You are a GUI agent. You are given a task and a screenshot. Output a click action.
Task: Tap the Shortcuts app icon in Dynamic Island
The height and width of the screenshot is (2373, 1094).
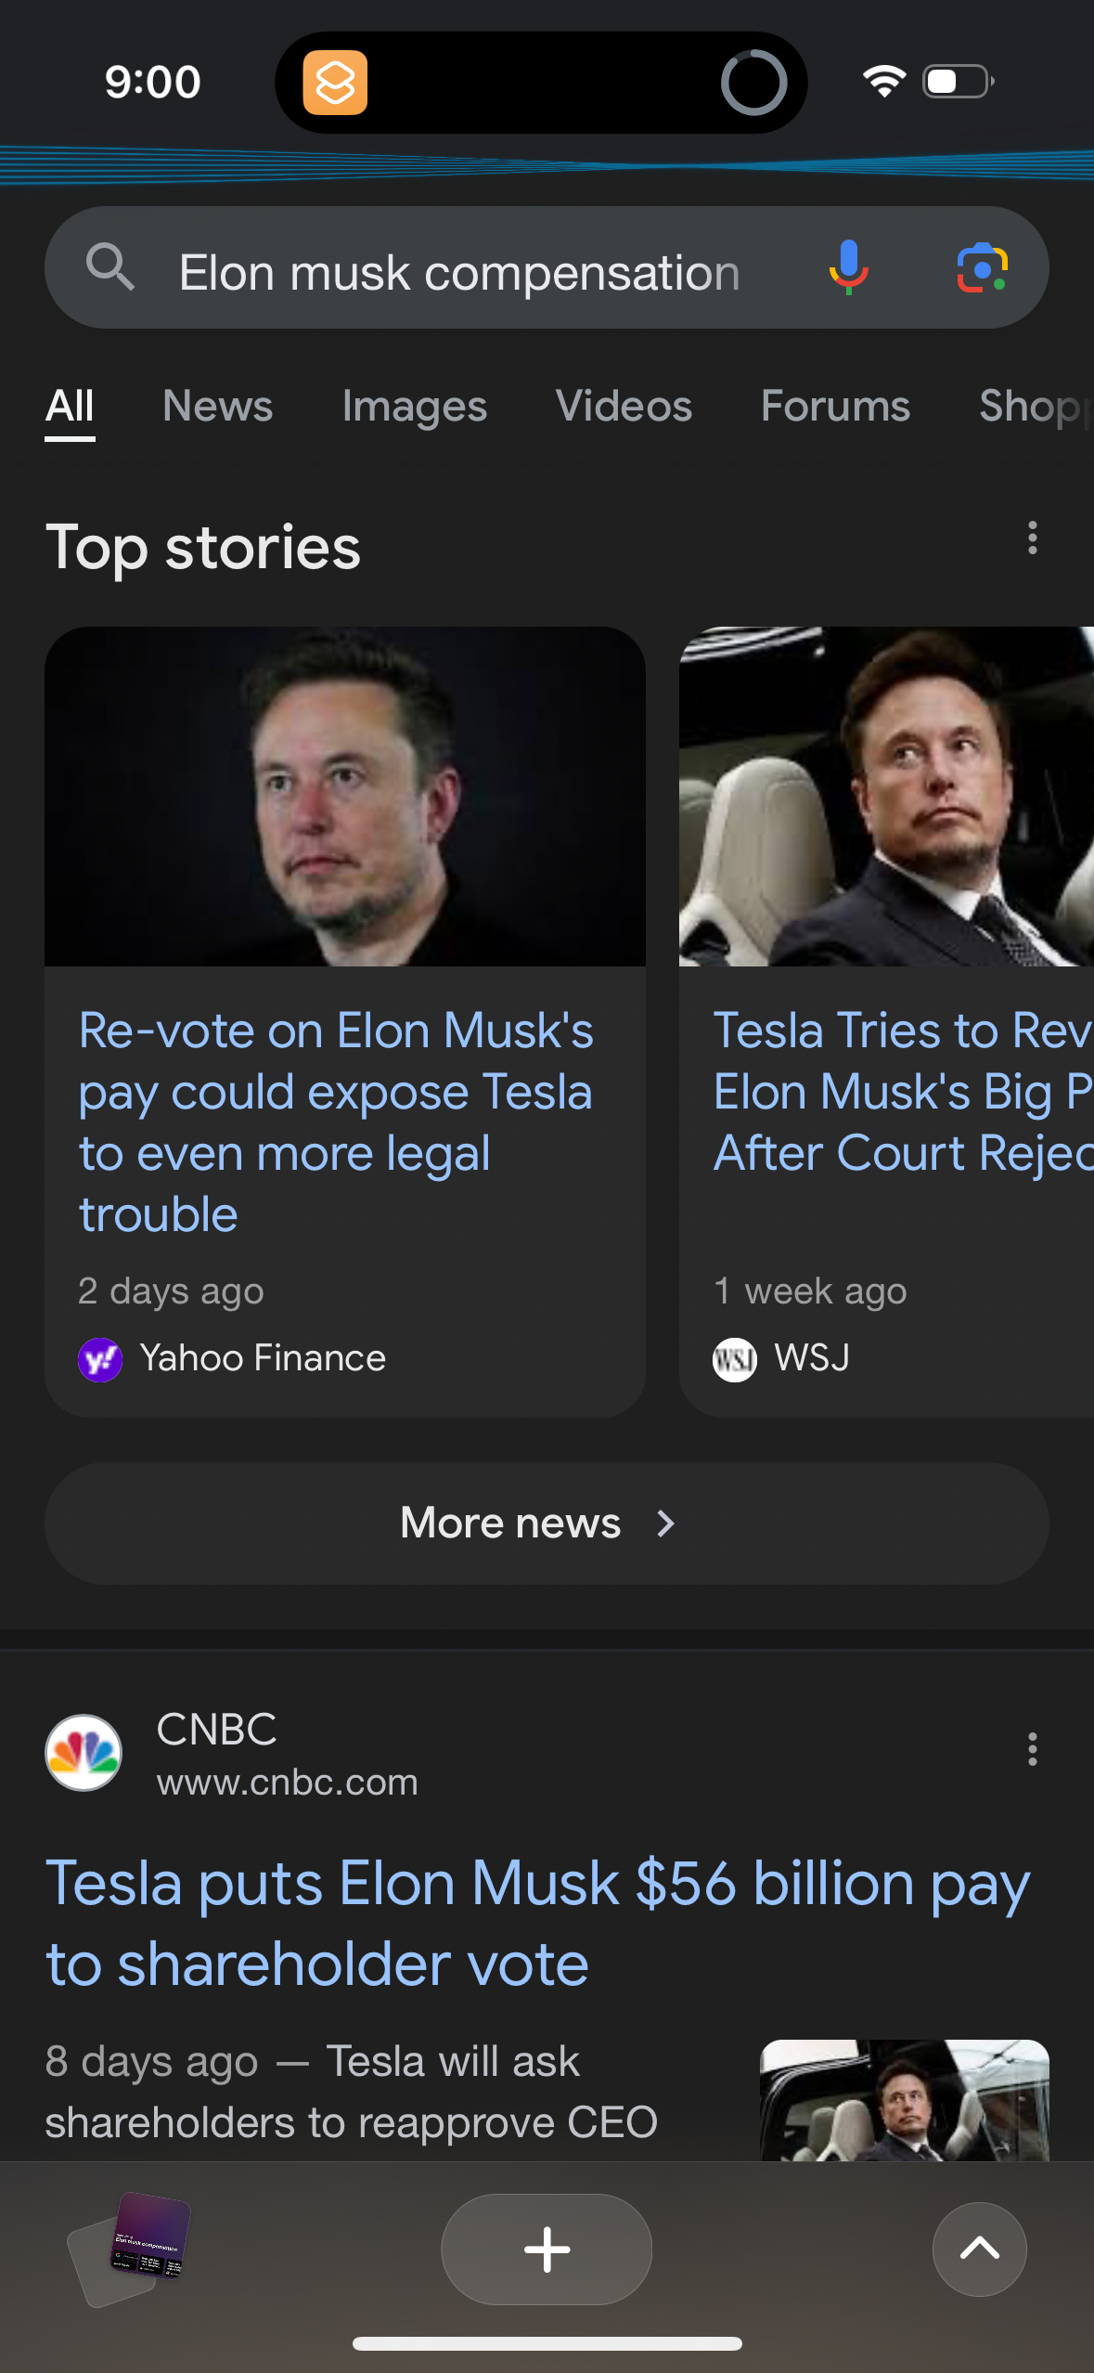[x=335, y=83]
